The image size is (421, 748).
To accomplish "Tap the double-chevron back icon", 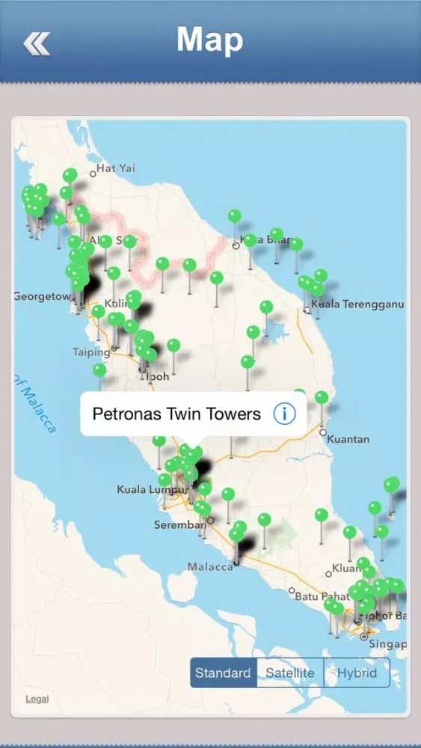I will (x=36, y=44).
